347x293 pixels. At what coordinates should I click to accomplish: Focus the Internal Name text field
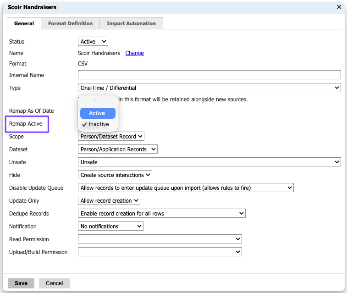[209, 75]
